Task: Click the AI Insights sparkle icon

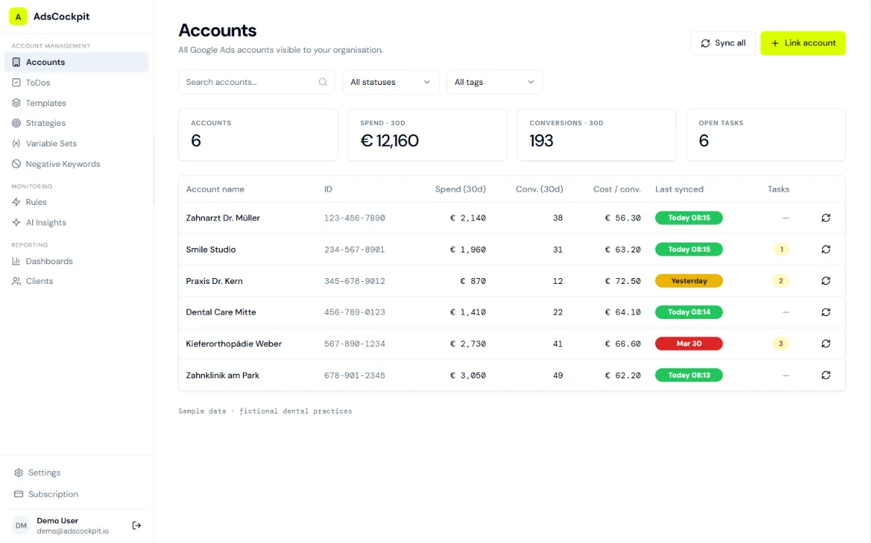Action: (x=16, y=222)
